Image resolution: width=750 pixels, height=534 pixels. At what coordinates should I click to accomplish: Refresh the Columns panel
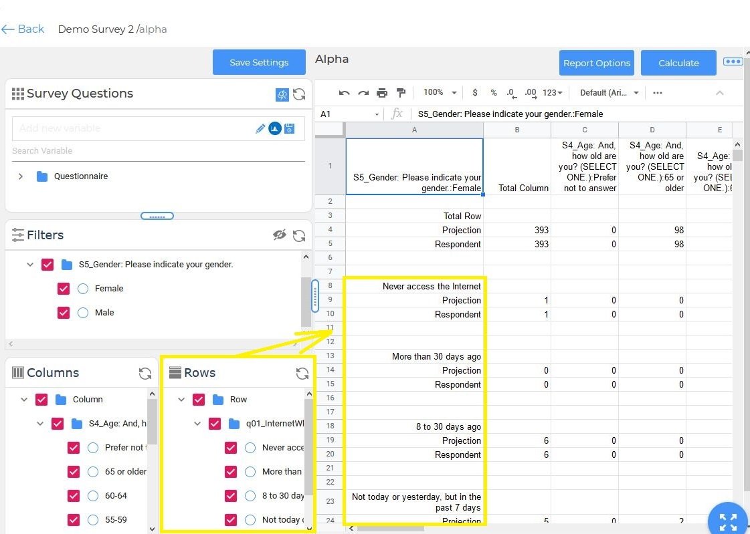145,373
